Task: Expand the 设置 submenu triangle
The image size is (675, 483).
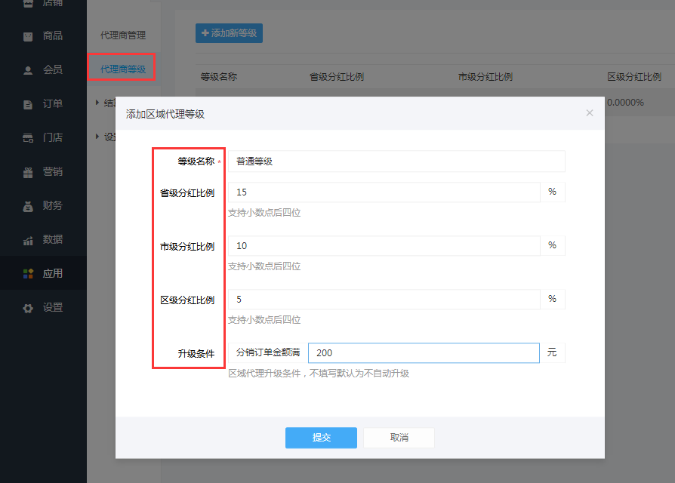Action: [97, 137]
